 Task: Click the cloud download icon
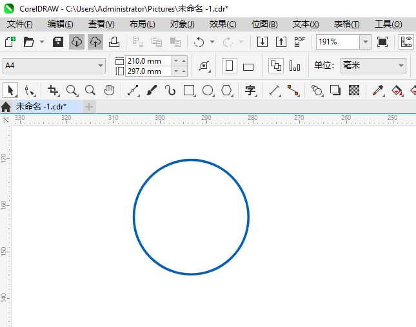point(77,42)
